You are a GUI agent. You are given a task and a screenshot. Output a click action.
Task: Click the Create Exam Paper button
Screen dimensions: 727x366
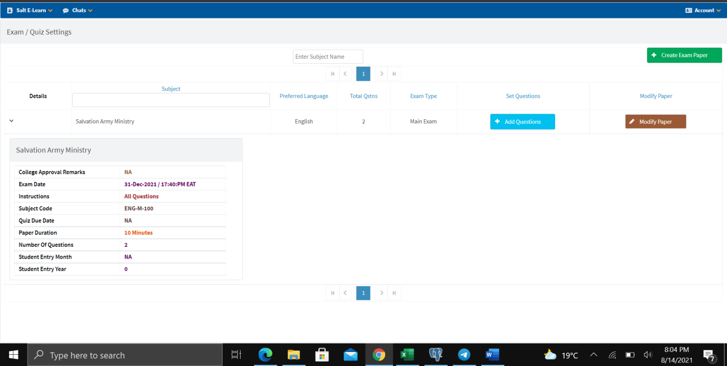pyautogui.click(x=684, y=55)
